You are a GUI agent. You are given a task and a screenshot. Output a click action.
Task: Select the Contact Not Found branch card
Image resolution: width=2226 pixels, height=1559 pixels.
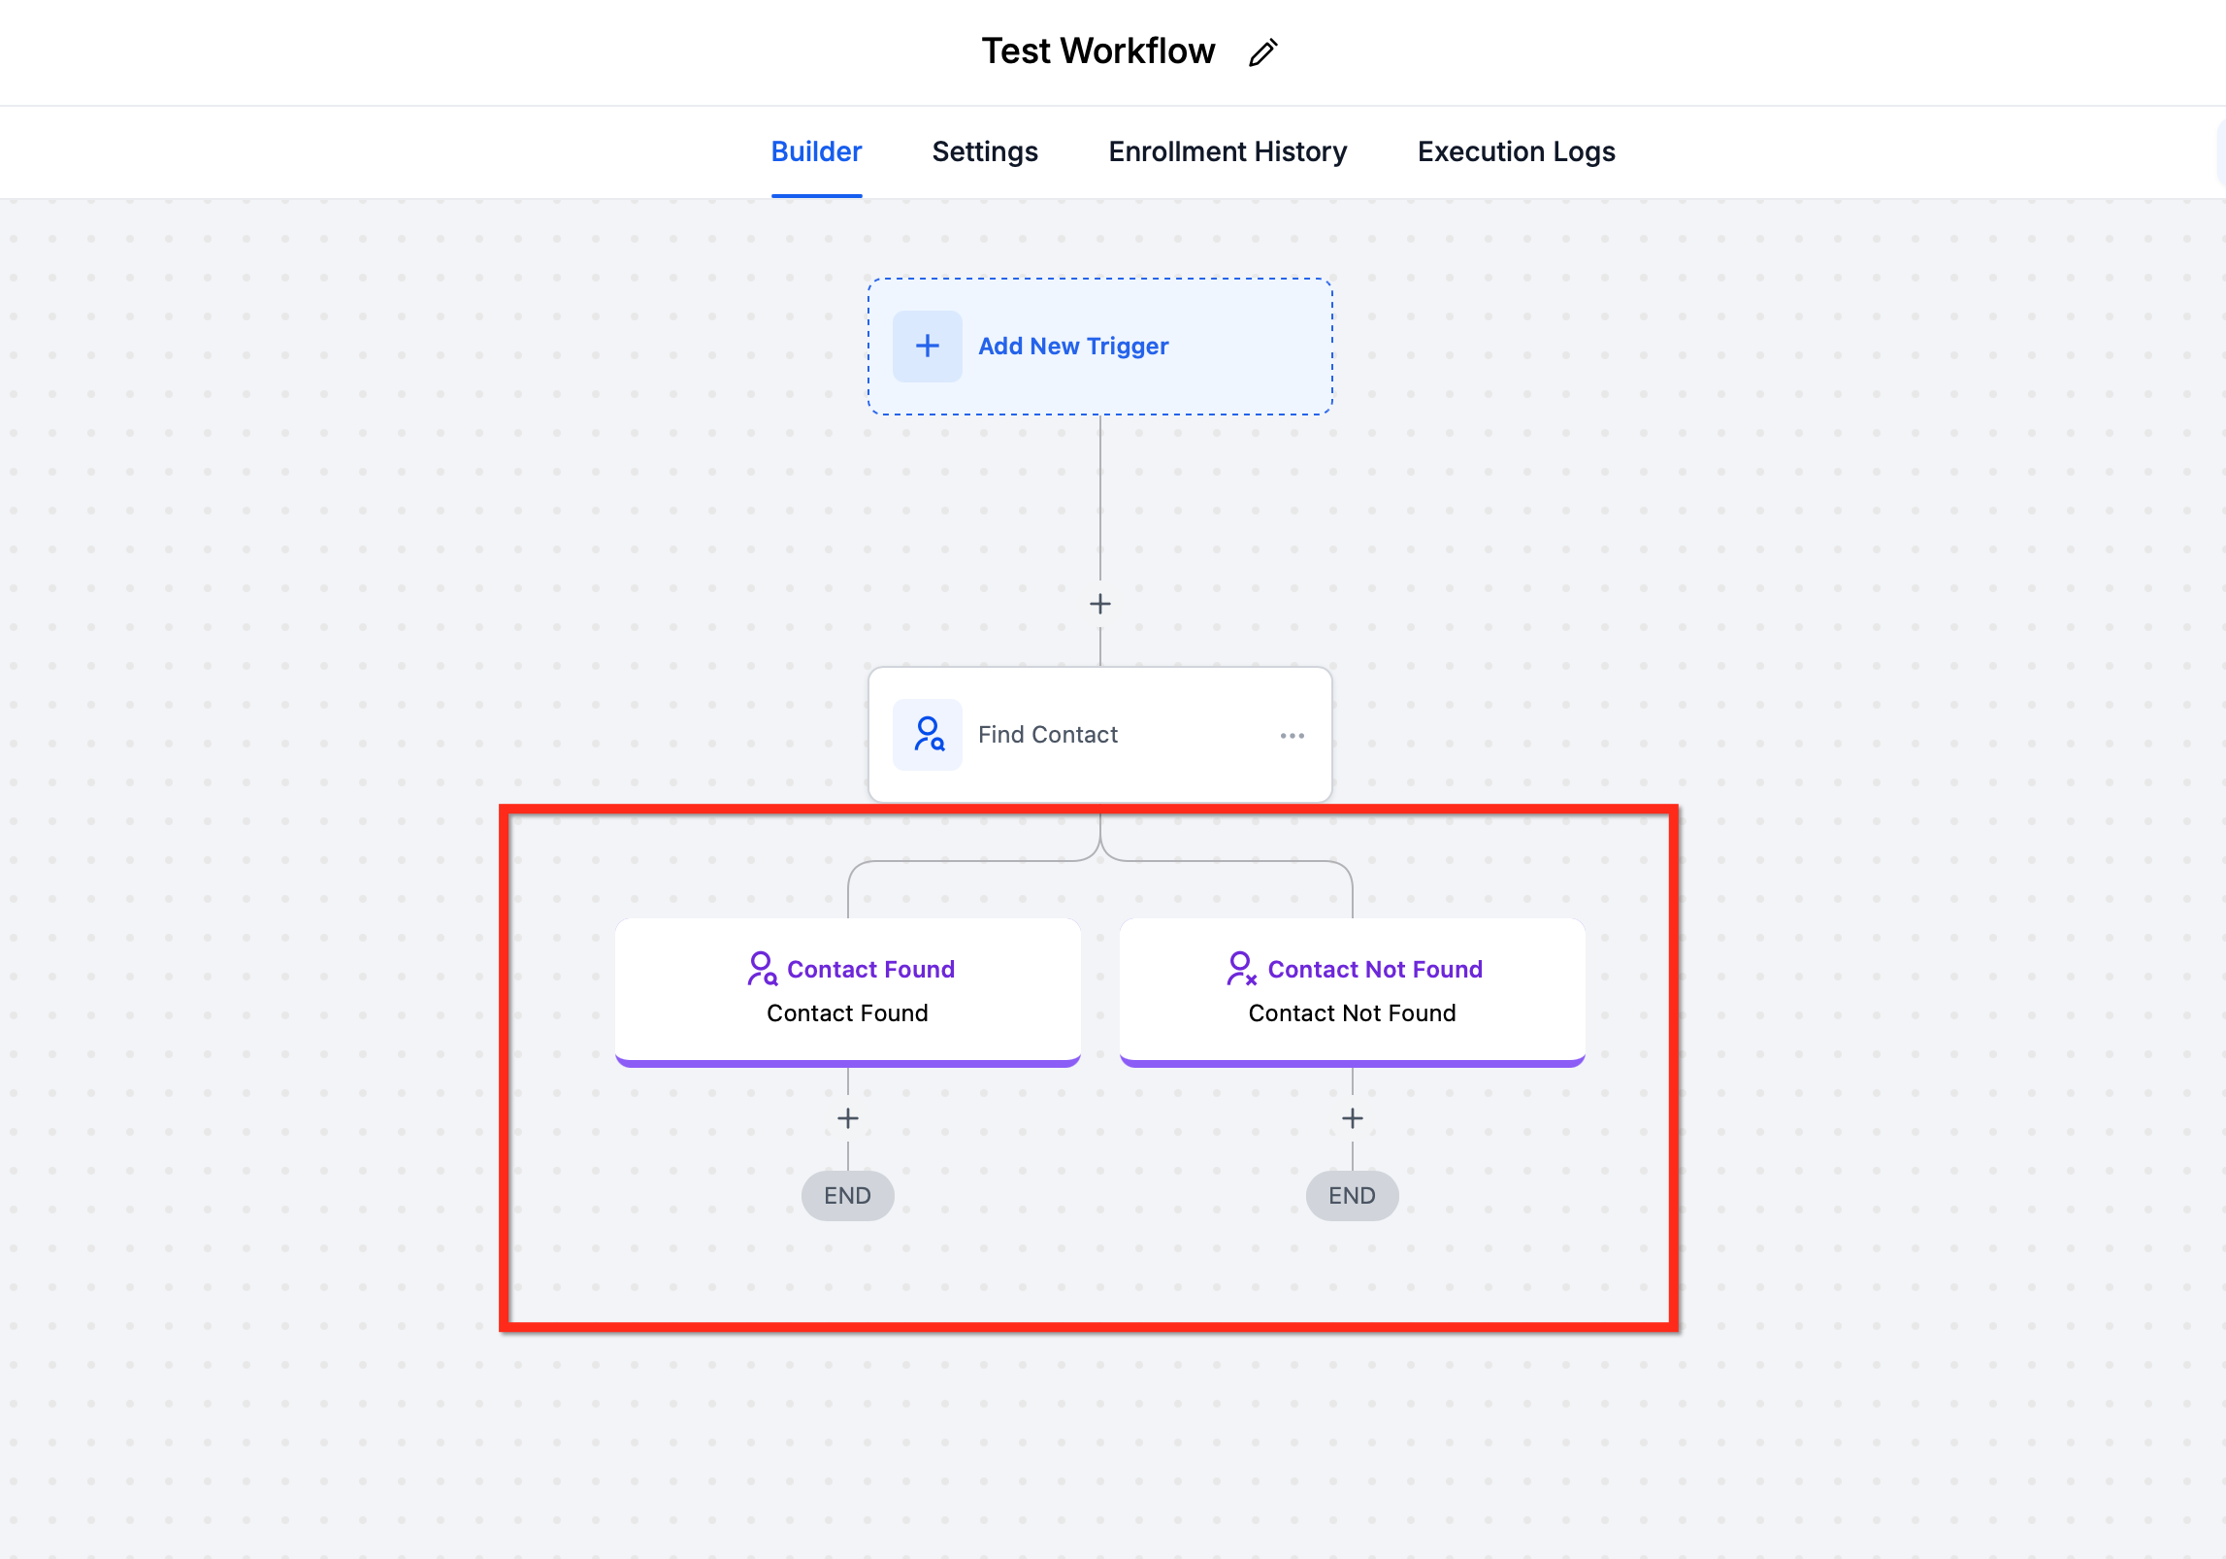[1352, 1013]
